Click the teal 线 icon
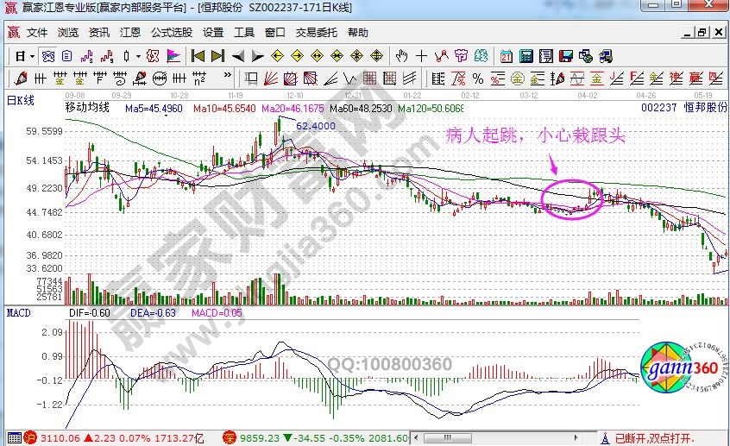Image resolution: width=730 pixels, height=446 pixels. tap(481, 56)
